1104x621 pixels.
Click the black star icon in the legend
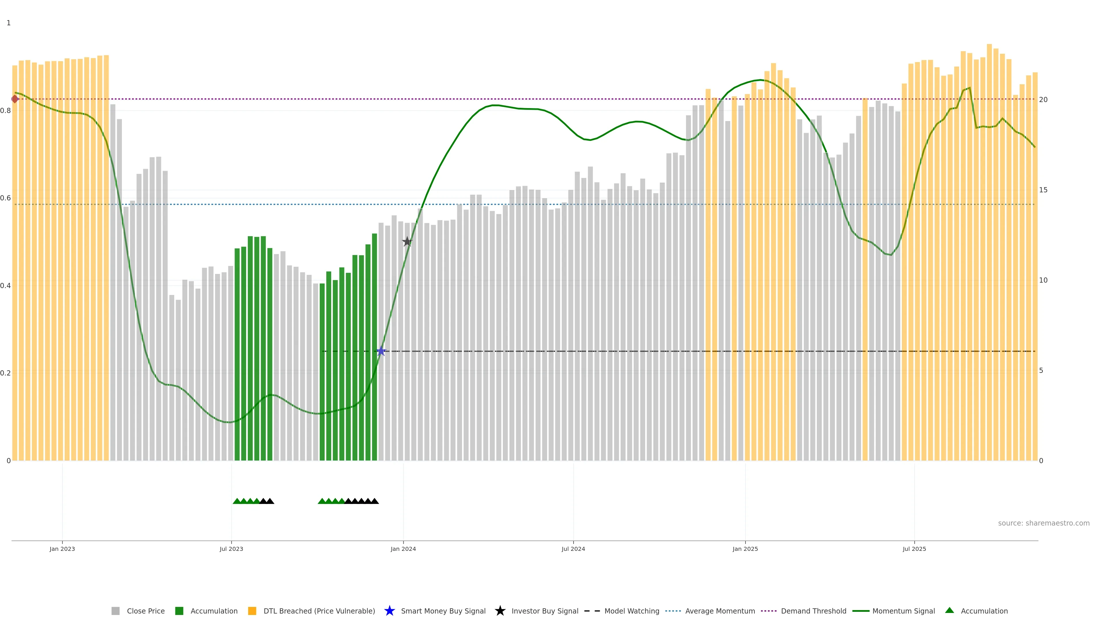tap(500, 611)
